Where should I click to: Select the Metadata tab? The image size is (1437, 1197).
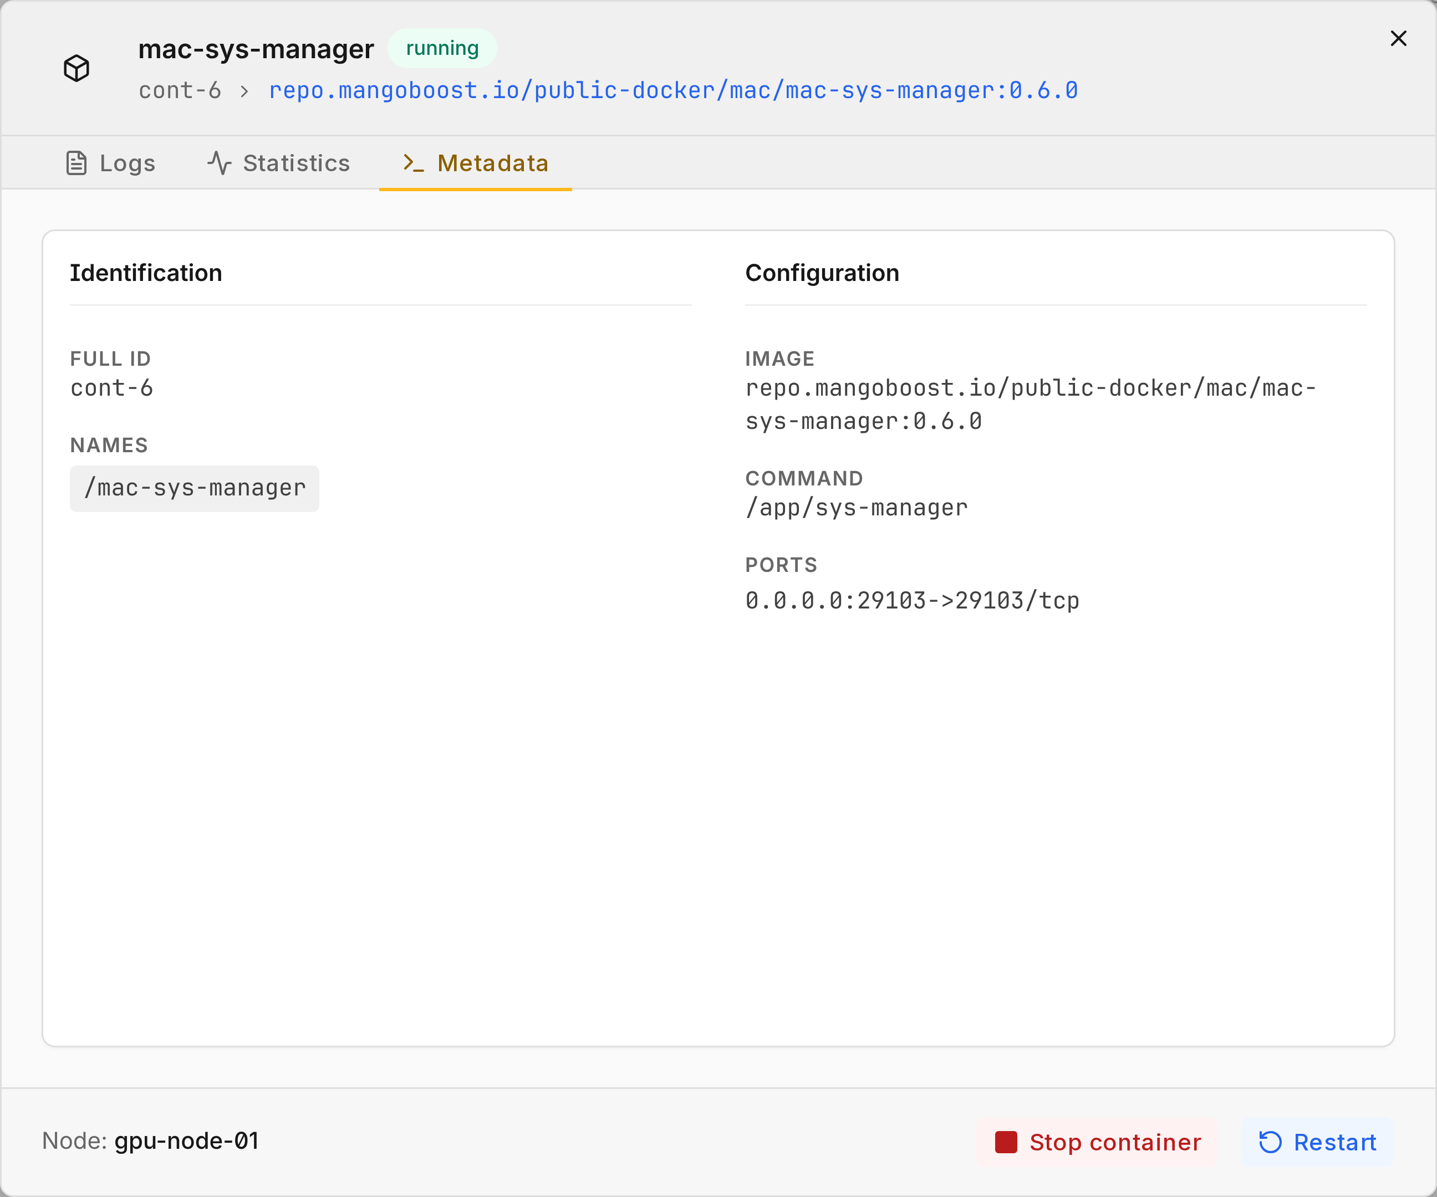tap(476, 163)
